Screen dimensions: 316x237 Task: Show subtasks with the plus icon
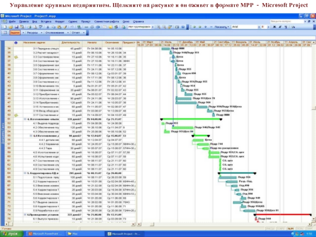point(205,27)
